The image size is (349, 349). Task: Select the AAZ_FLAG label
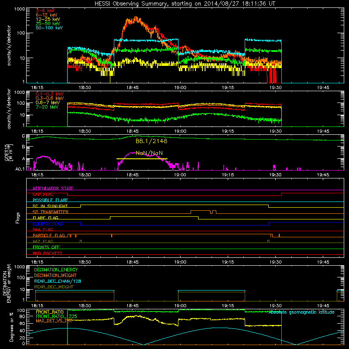[x=43, y=241]
